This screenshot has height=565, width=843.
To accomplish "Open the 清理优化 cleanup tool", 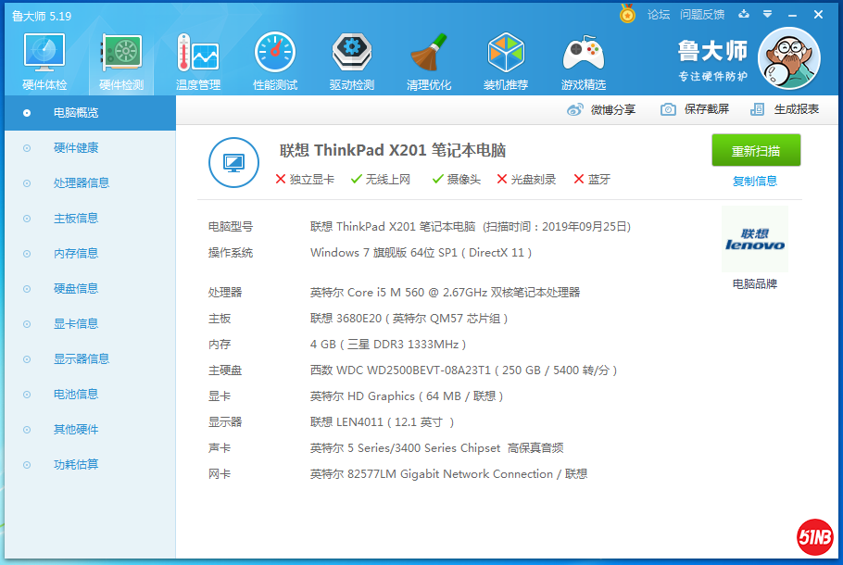I will (429, 60).
